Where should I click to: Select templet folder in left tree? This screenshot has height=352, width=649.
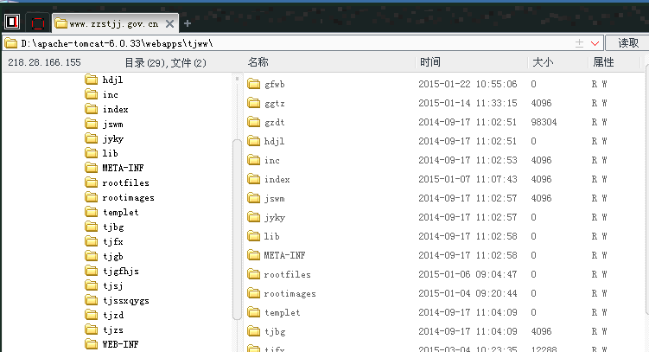[111, 212]
